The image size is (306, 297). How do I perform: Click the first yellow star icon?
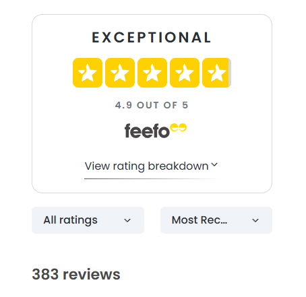[x=88, y=73]
